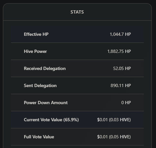Viewport: 156px width, 148px height.
Task: Click the 1,882.75 HP value
Action: click(119, 51)
